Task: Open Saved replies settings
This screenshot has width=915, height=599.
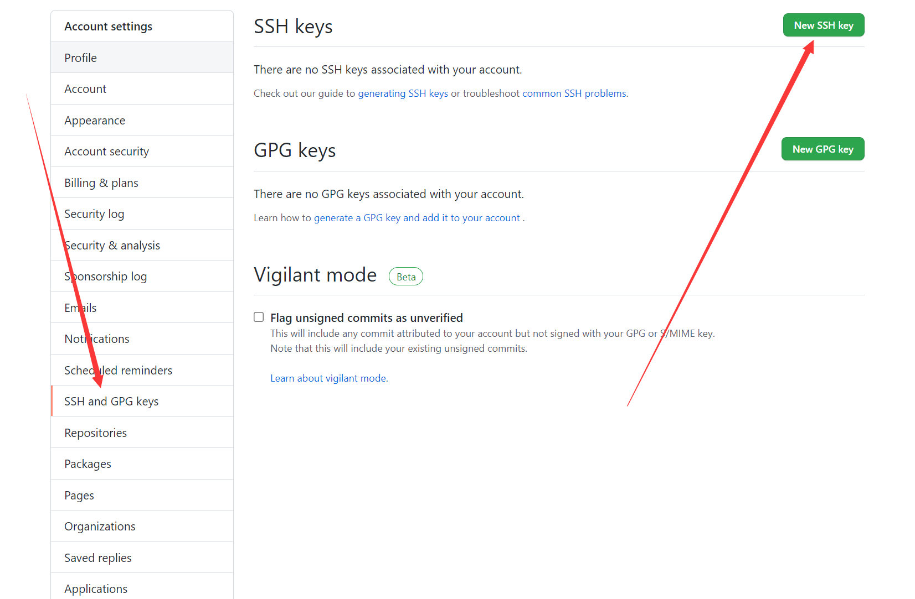Action: 142,558
